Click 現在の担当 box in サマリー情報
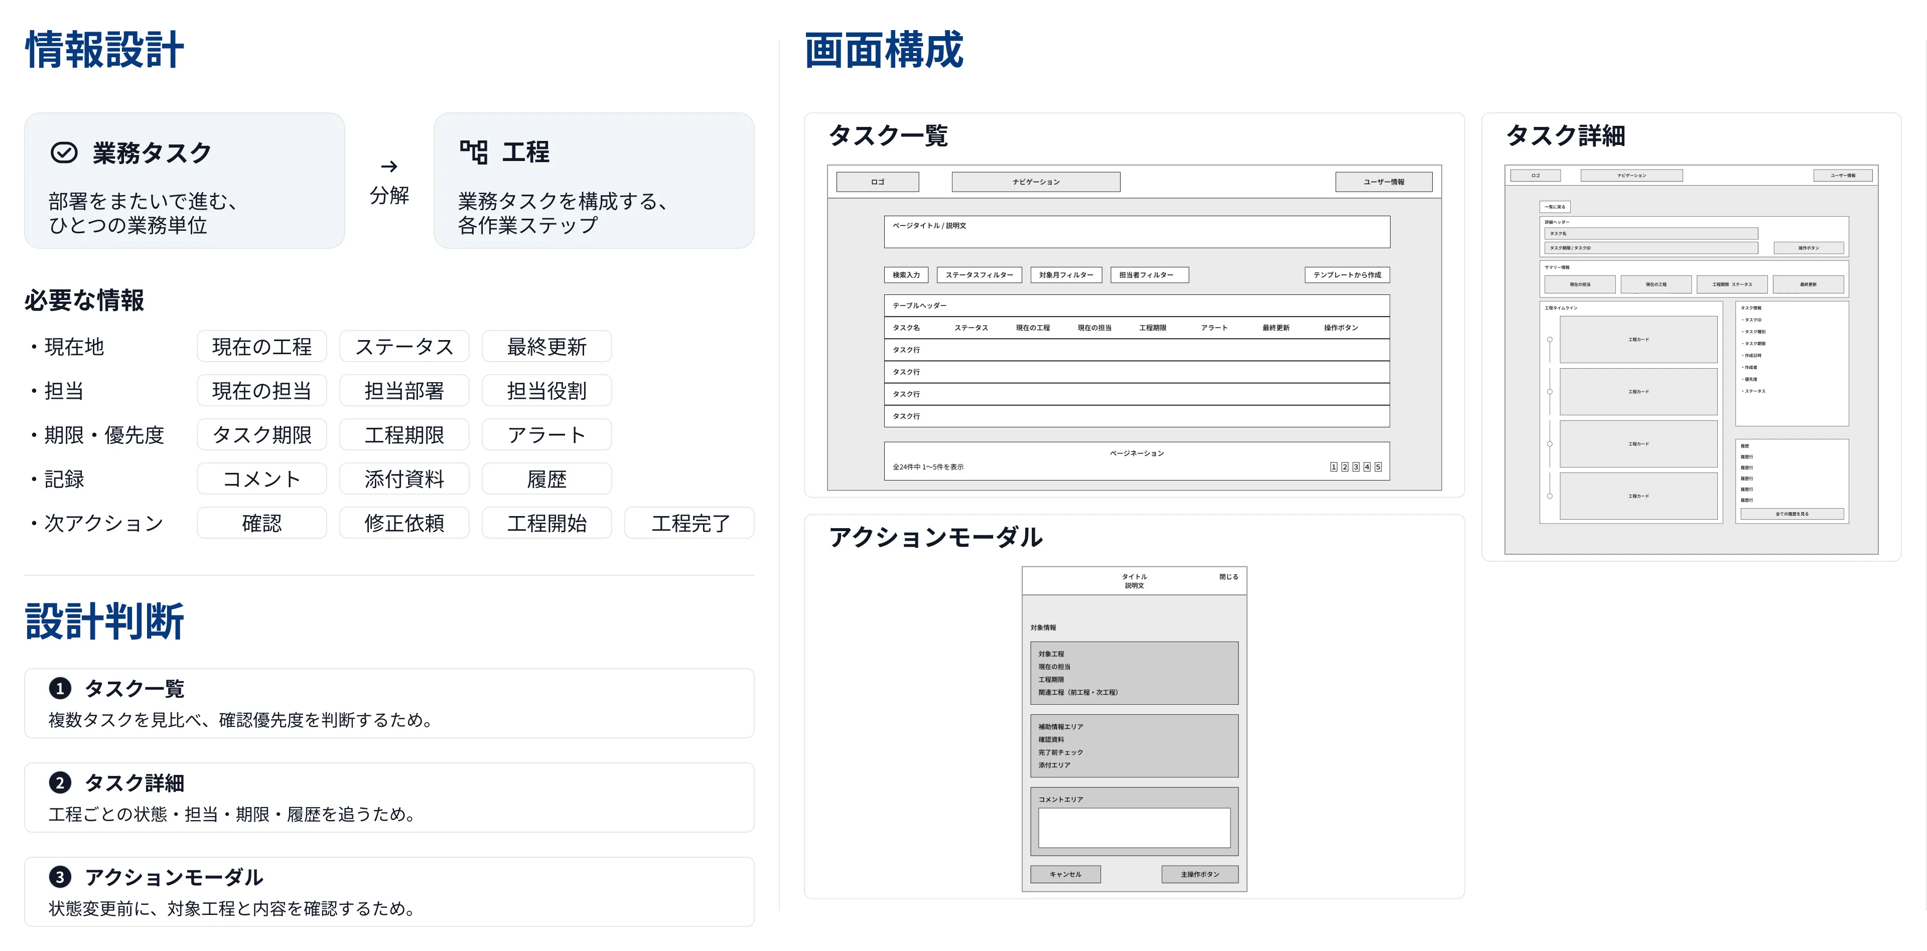The width and height of the screenshot is (1927, 951). 1580,284
